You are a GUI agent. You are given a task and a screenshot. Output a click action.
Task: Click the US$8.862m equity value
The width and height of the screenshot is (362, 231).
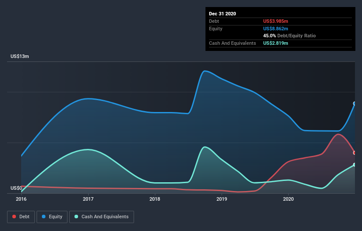[276, 29]
